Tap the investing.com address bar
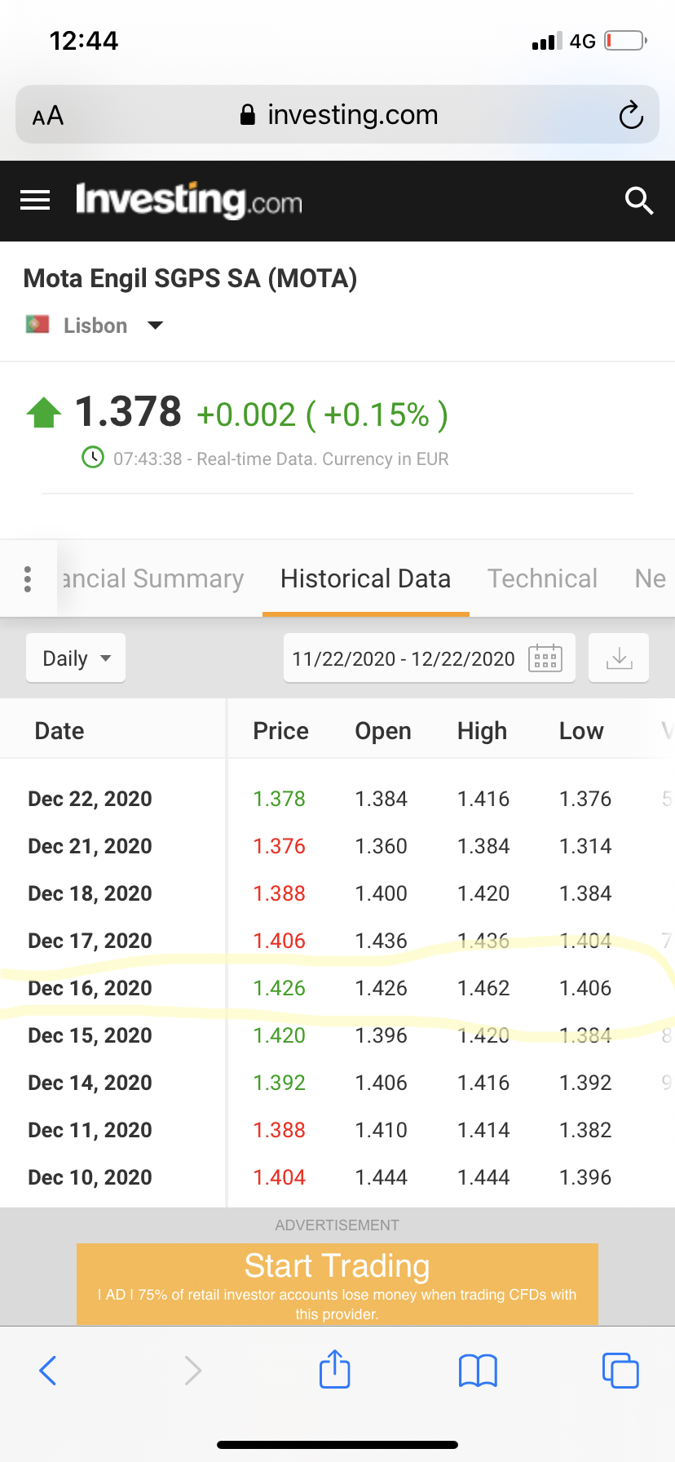 tap(338, 115)
